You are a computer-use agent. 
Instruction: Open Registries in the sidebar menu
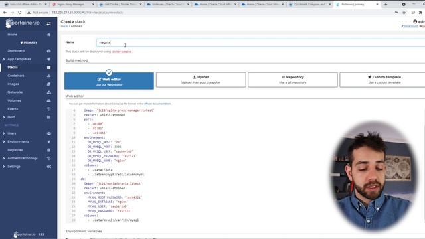click(15, 150)
